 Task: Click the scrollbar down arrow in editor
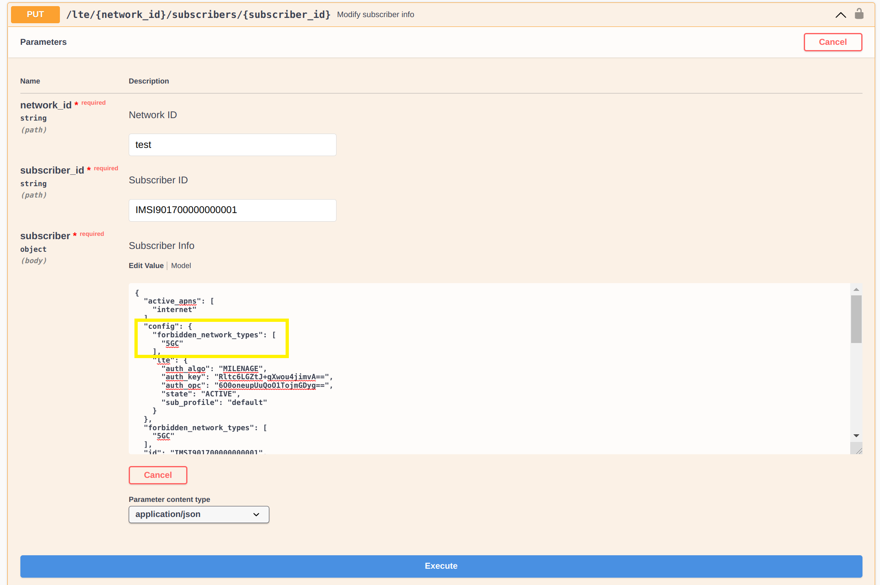point(856,435)
